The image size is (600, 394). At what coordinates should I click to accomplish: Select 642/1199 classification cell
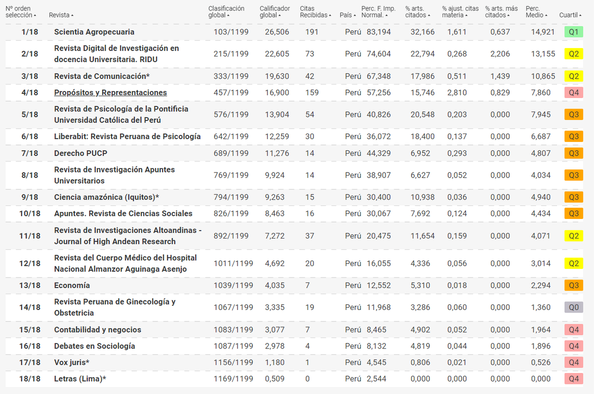click(231, 136)
